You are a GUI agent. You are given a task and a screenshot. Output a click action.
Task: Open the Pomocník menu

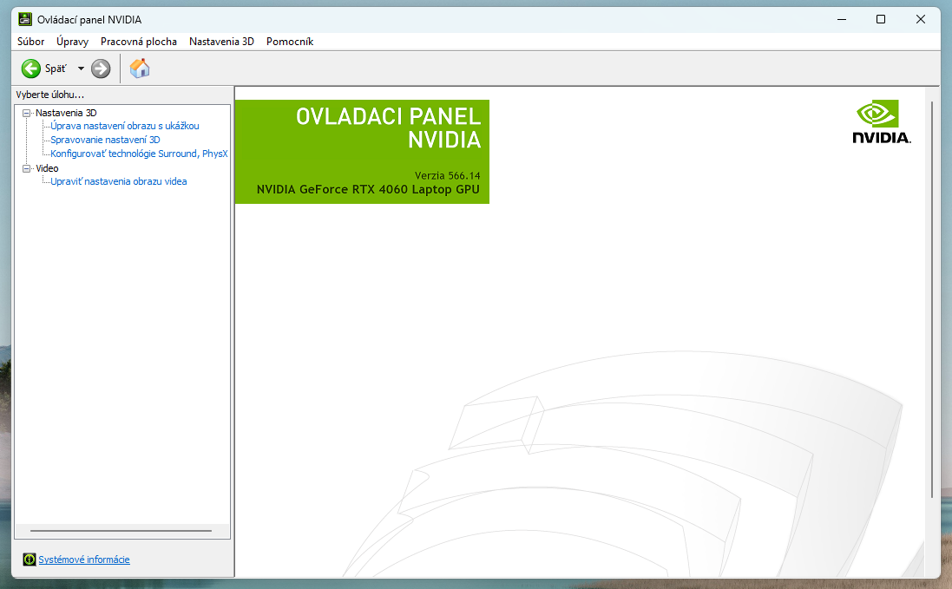[290, 42]
